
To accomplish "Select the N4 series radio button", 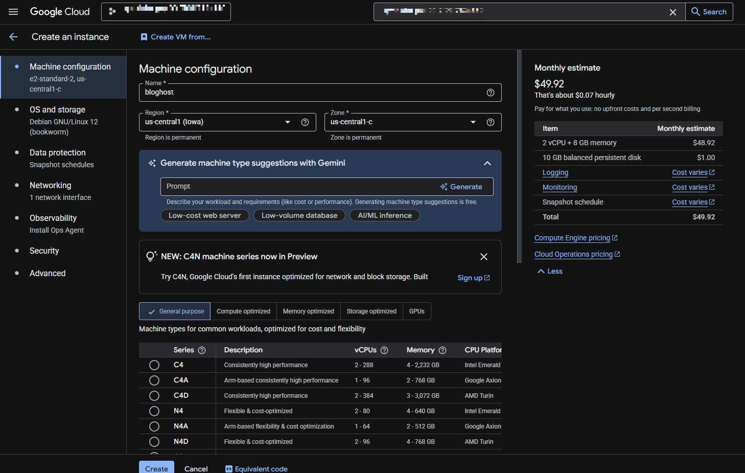I will coord(154,411).
